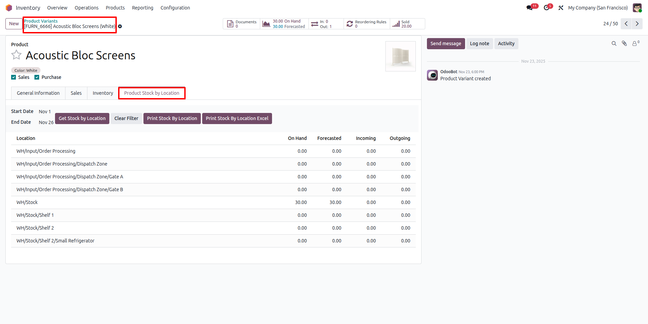
Task: Click the New button
Action: pyautogui.click(x=14, y=24)
